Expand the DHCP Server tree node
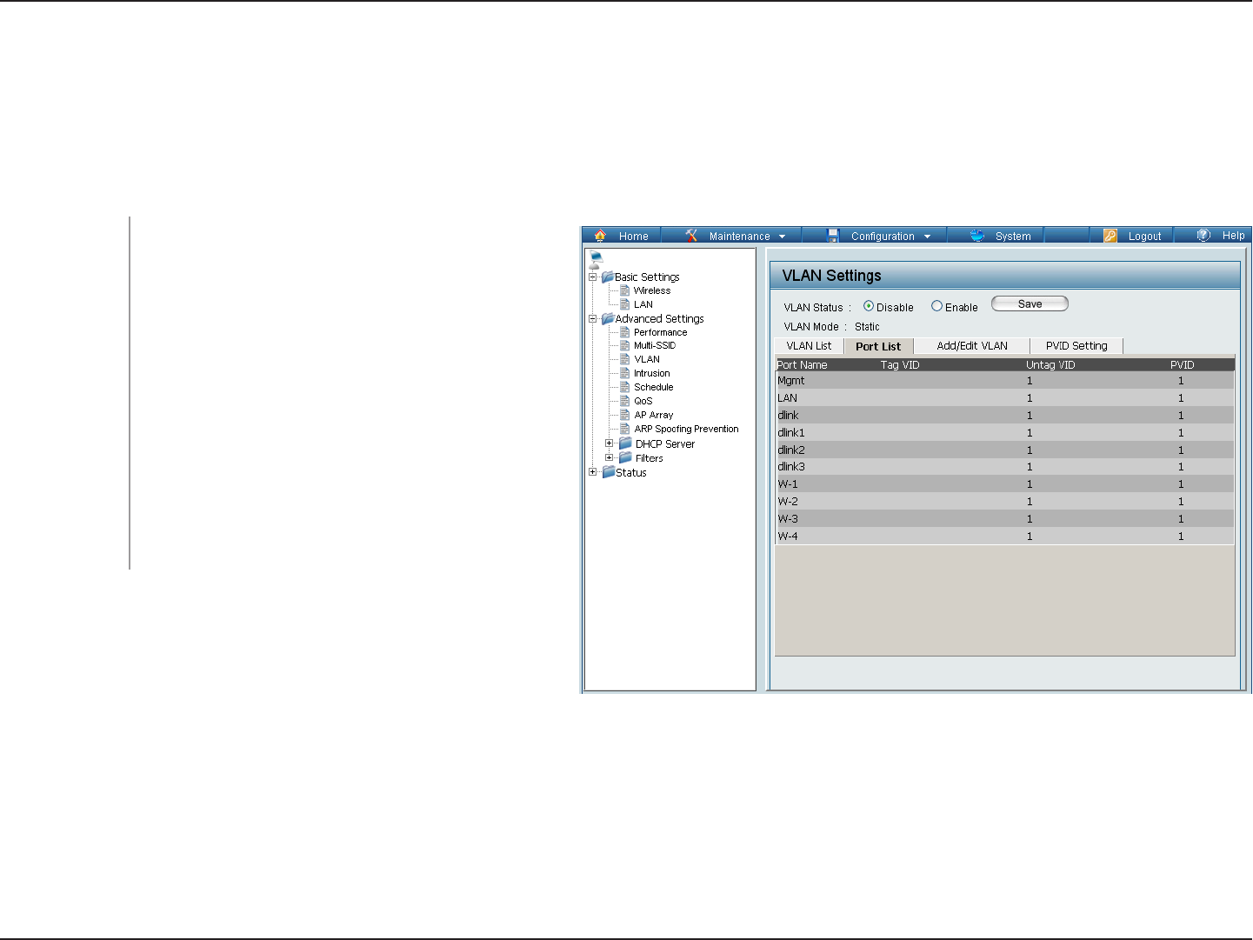Screen dimensions: 1253x940 [x=610, y=443]
